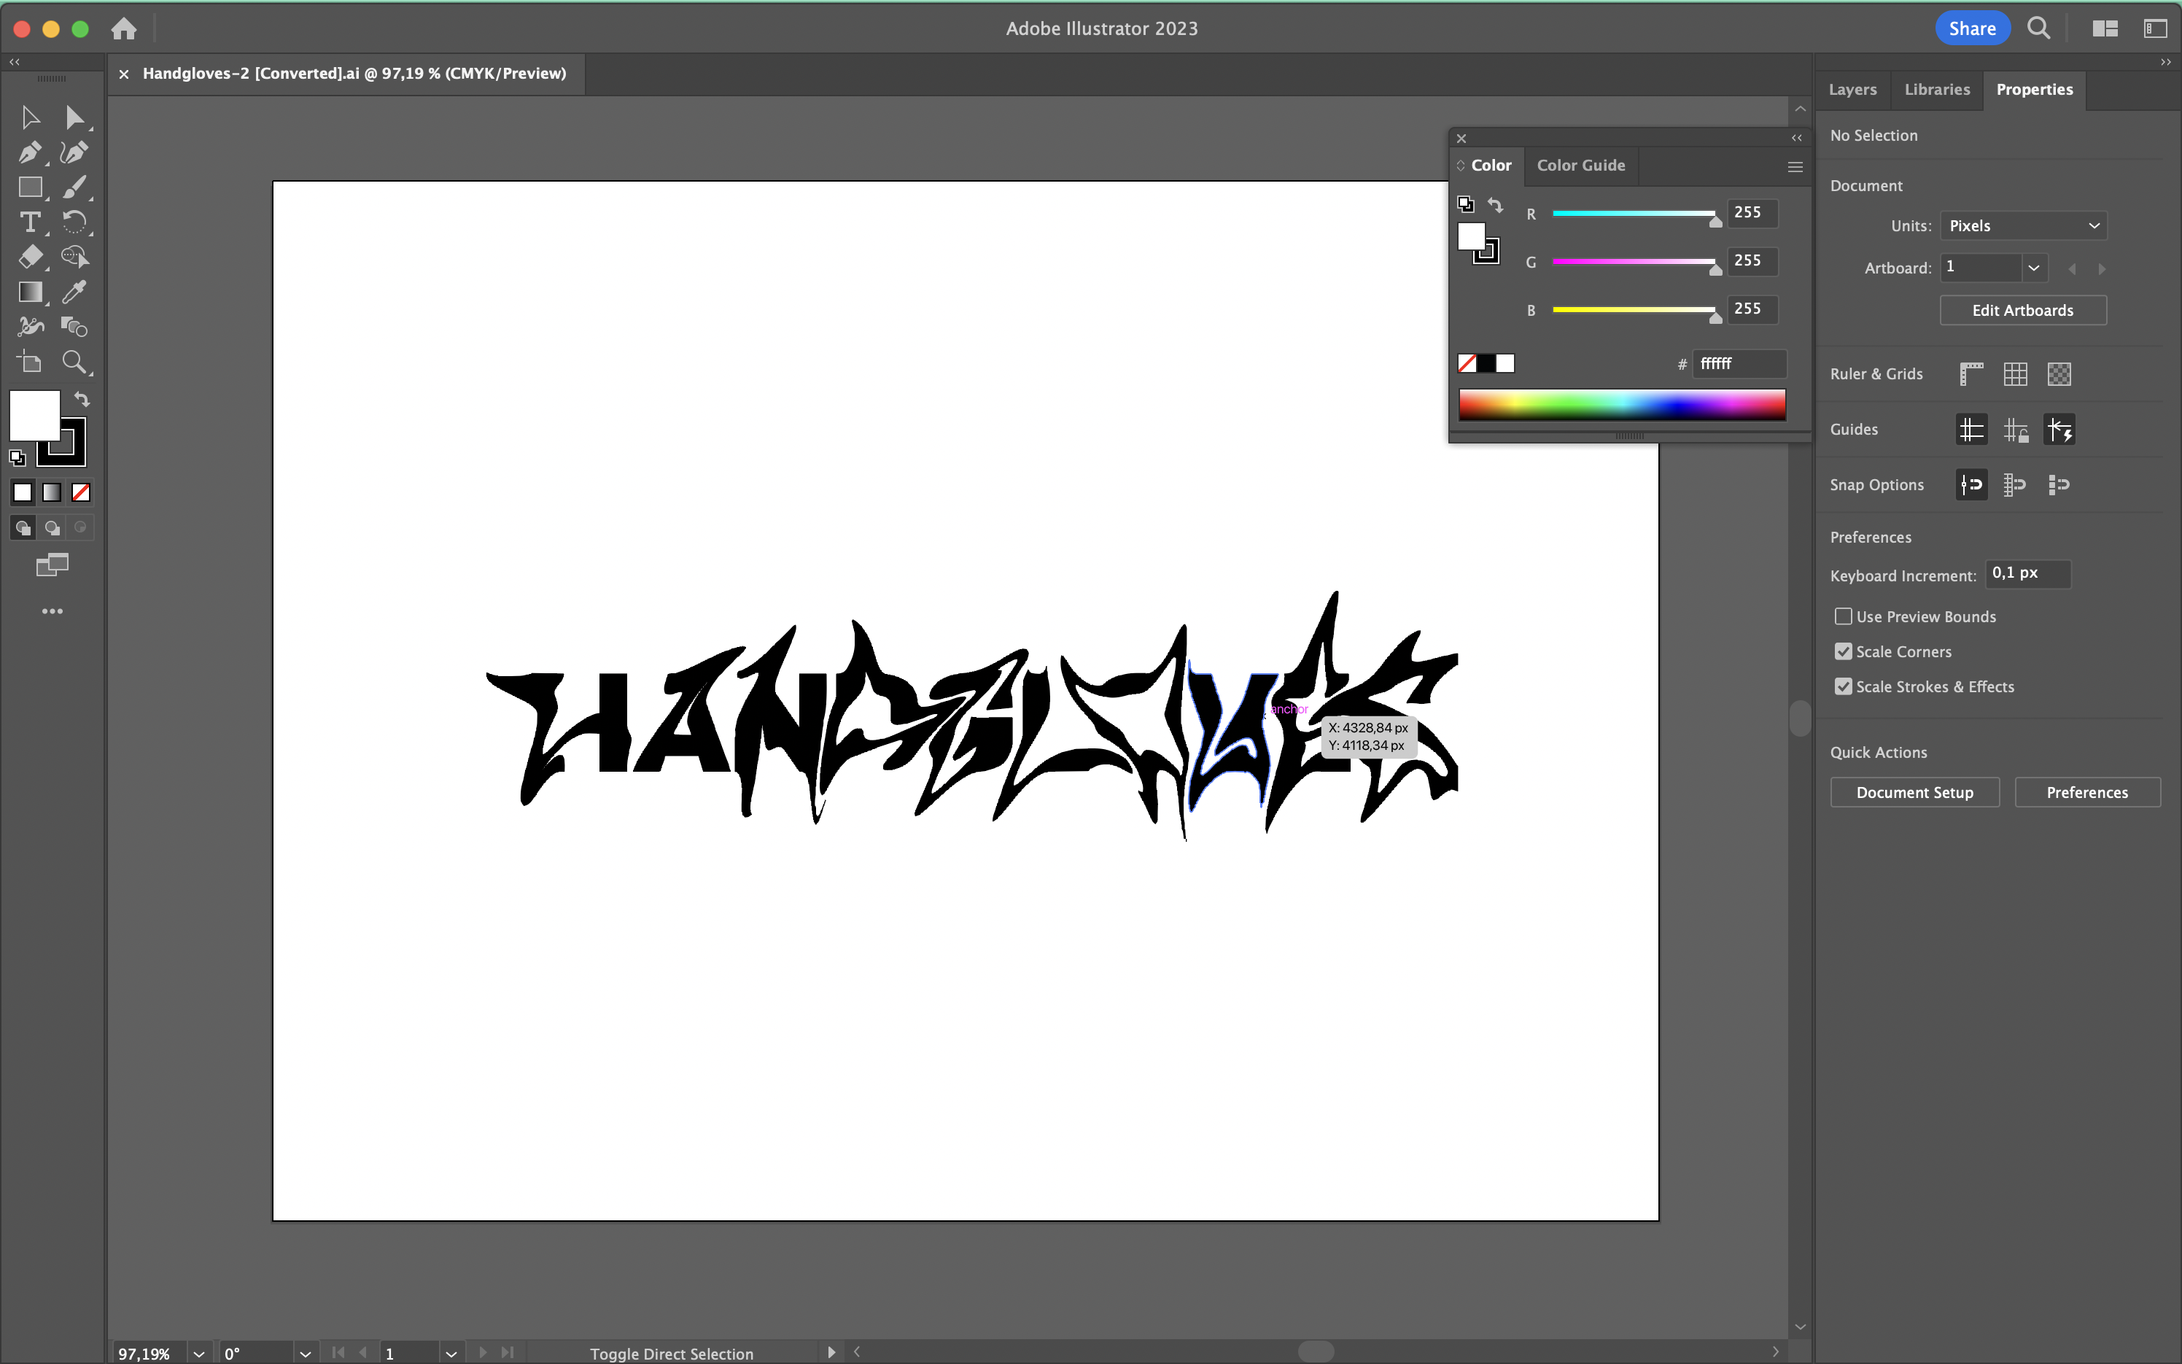This screenshot has height=1364, width=2182.
Task: Expand the Artboard number dropdown
Action: [2033, 268]
